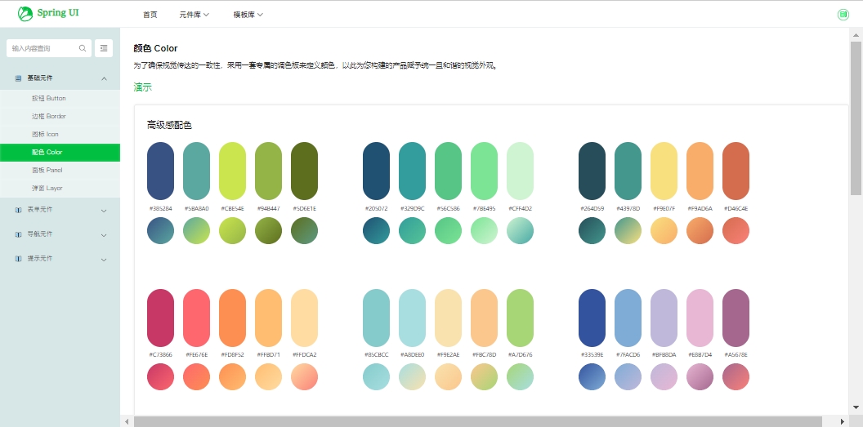Click the 导航元件 book icon
The height and width of the screenshot is (427, 863).
tap(18, 234)
